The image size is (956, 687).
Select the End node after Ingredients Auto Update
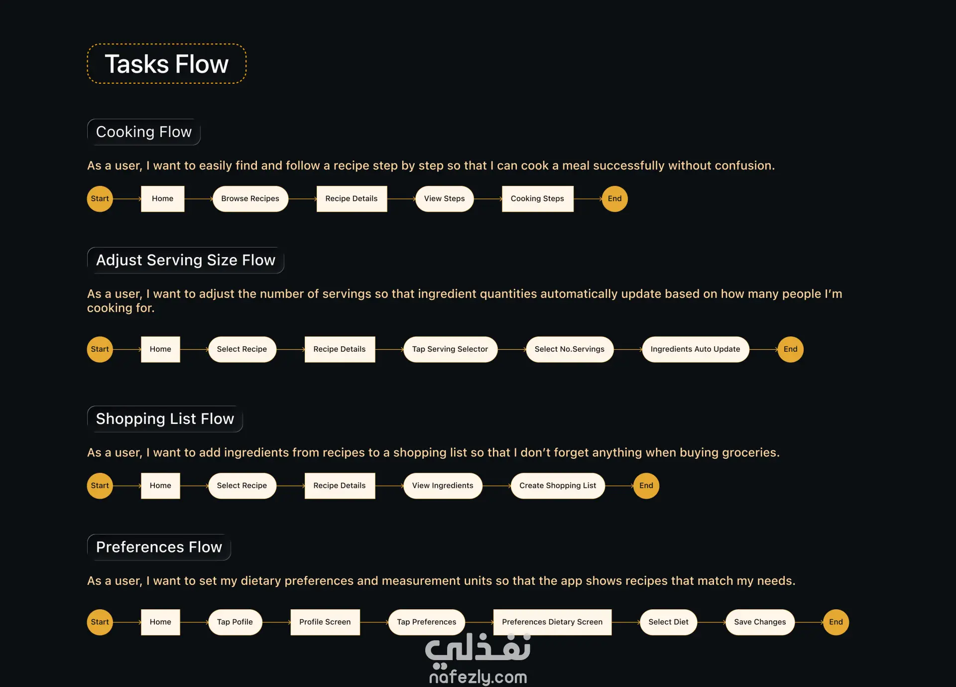pyautogui.click(x=790, y=349)
